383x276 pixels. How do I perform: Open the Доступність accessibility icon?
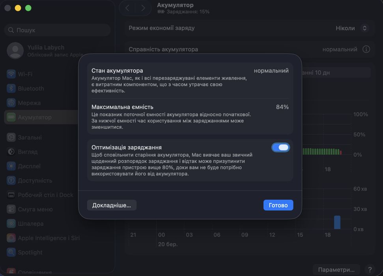[x=11, y=180]
